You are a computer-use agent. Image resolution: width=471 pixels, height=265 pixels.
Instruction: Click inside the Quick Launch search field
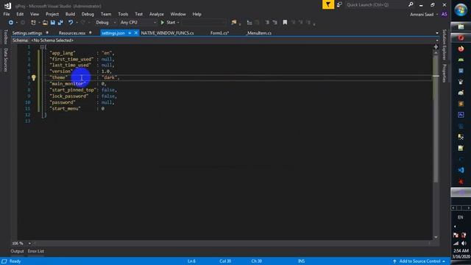(x=375, y=5)
